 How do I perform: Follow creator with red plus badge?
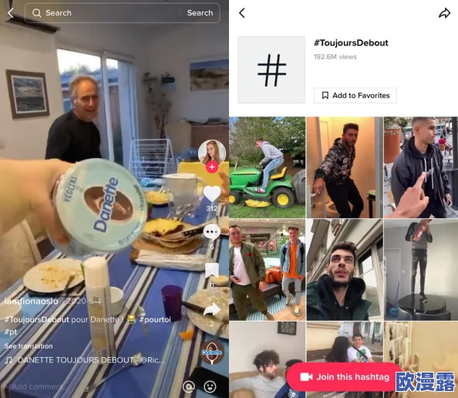pos(212,167)
